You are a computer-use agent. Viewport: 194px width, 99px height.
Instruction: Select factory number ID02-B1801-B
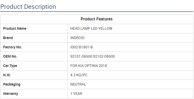[81, 47]
